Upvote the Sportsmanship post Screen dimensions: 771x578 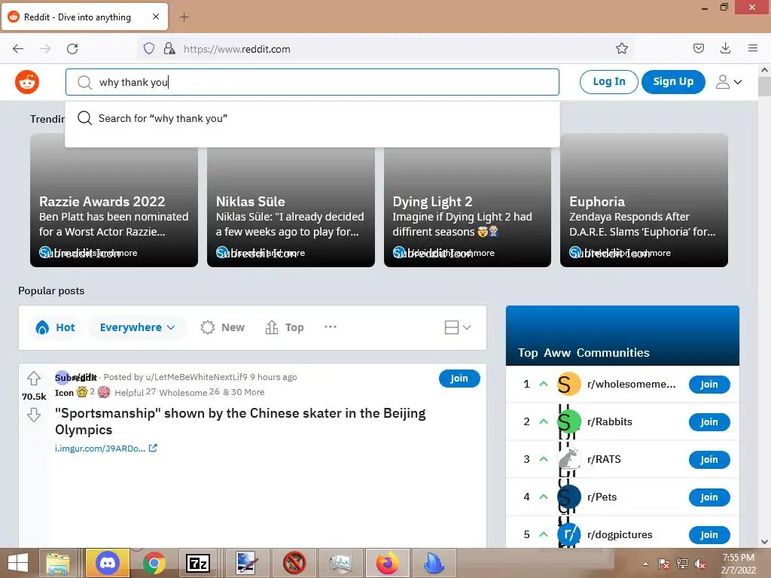pos(33,378)
